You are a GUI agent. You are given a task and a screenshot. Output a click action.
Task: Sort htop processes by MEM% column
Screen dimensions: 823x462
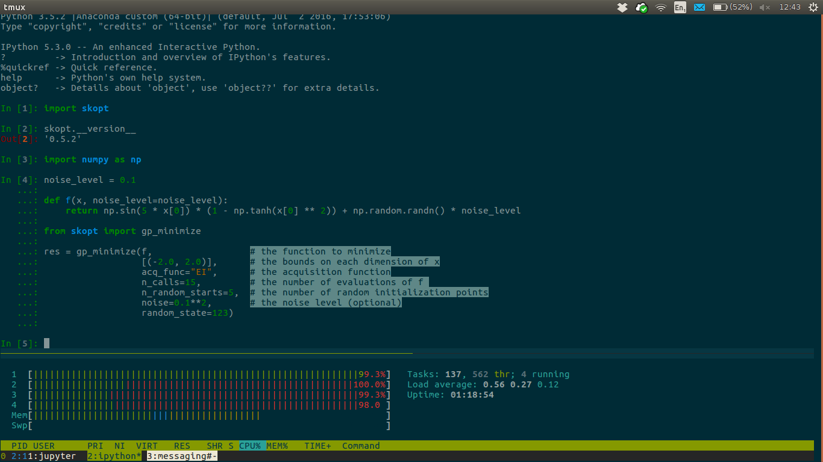[277, 445]
